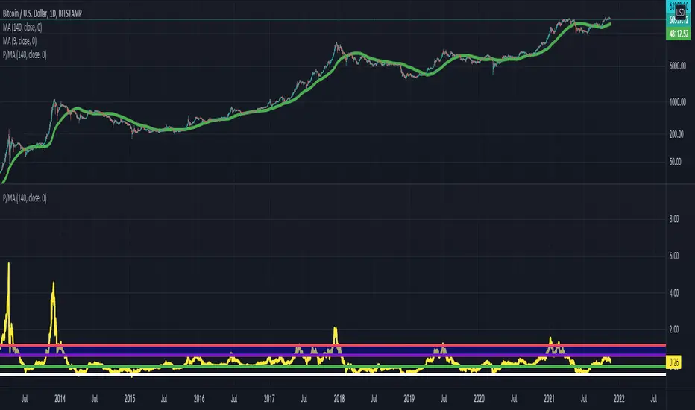Select P/MA legend in the lower indicator pane
The width and height of the screenshot is (695, 410).
pyautogui.click(x=25, y=198)
